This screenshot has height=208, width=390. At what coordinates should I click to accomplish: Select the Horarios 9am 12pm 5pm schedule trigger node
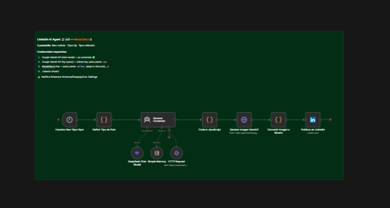[x=70, y=120]
